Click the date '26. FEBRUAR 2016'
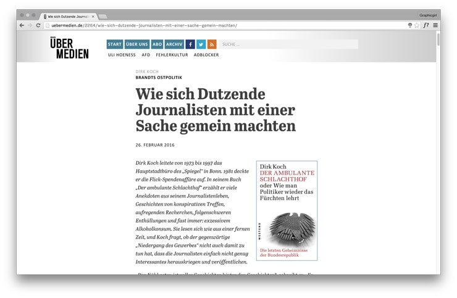The image size is (457, 298). tap(155, 145)
